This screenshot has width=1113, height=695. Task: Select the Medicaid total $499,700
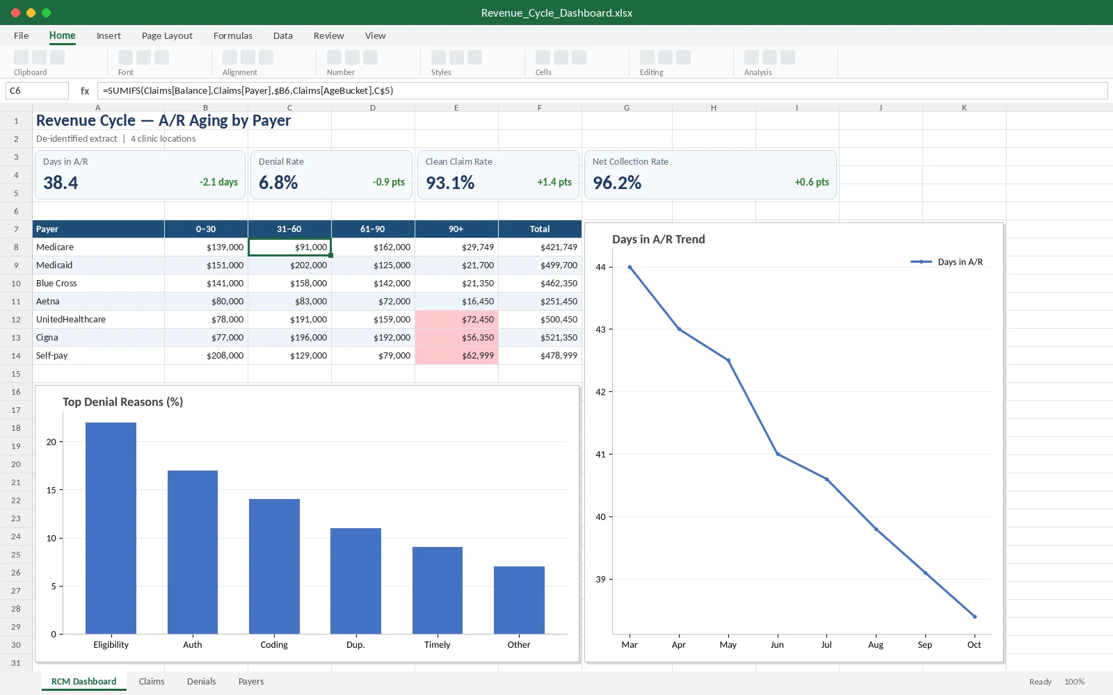(x=540, y=265)
